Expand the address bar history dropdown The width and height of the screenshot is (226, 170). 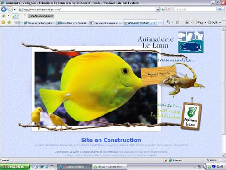coord(157,10)
